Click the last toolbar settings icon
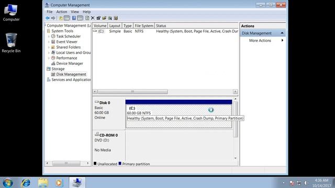Screen dimensions: 335x188 point(116,18)
